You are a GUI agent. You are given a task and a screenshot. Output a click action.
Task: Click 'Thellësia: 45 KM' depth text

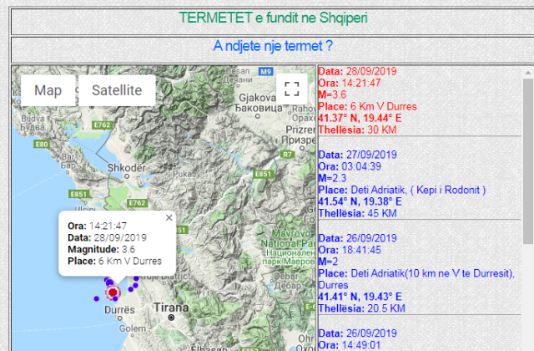[x=357, y=213]
